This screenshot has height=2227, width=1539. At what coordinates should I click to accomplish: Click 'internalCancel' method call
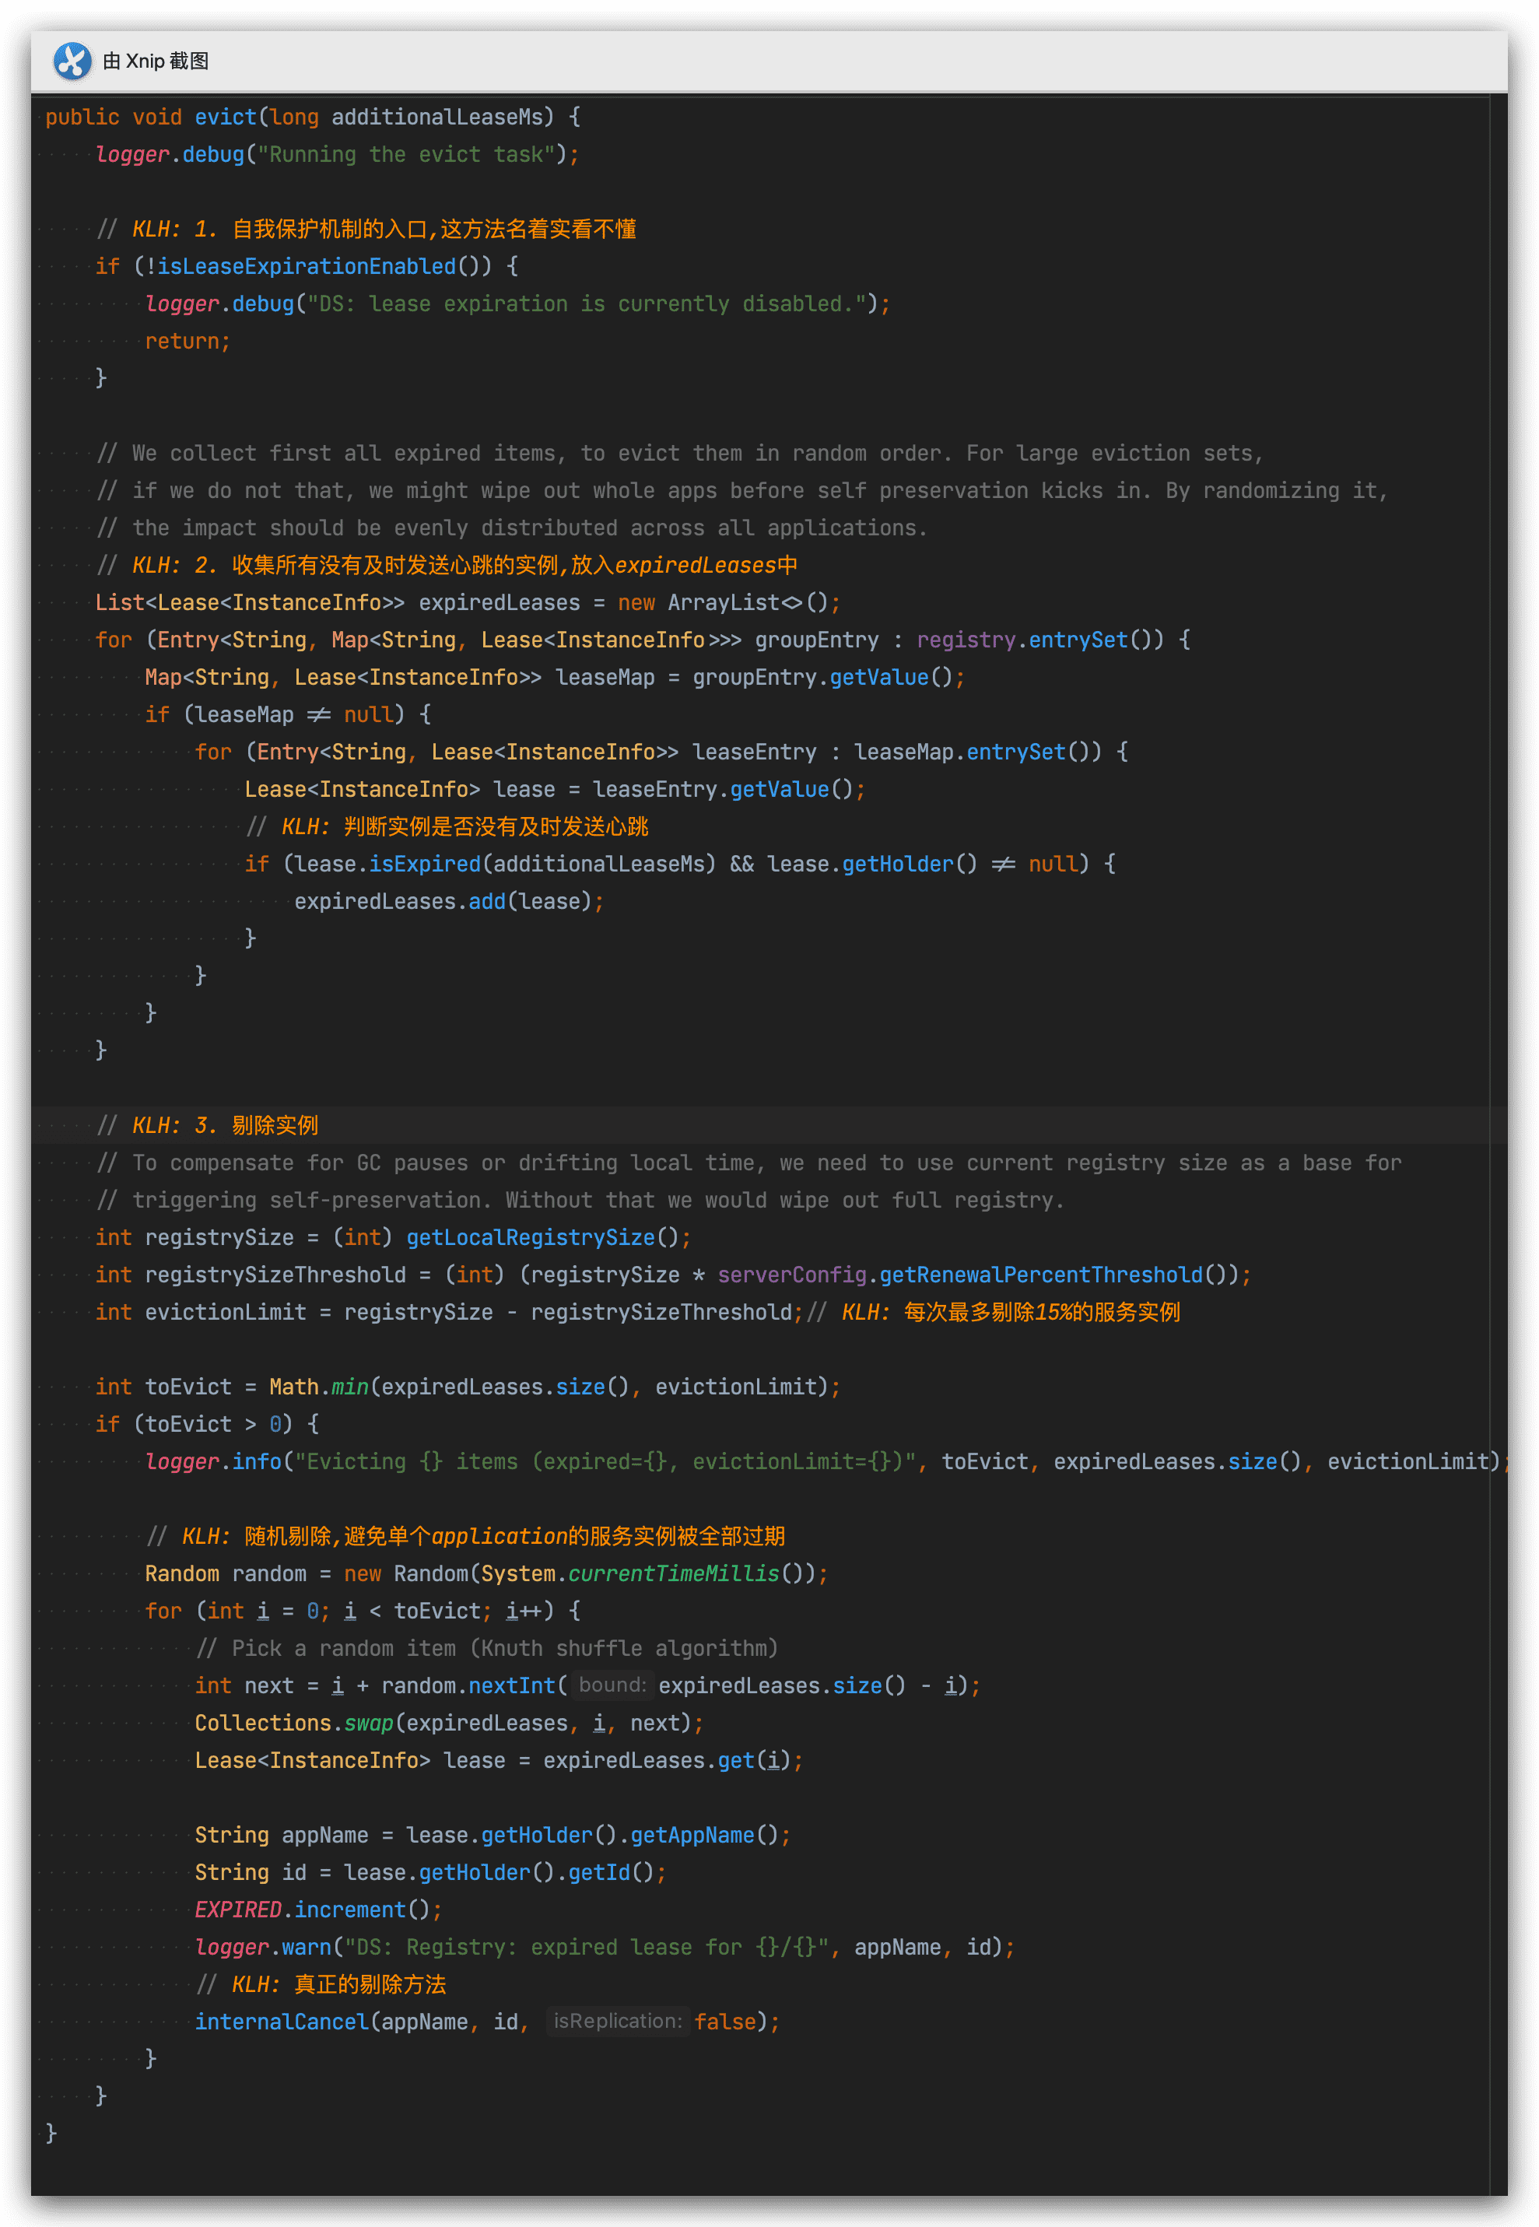[x=282, y=2022]
